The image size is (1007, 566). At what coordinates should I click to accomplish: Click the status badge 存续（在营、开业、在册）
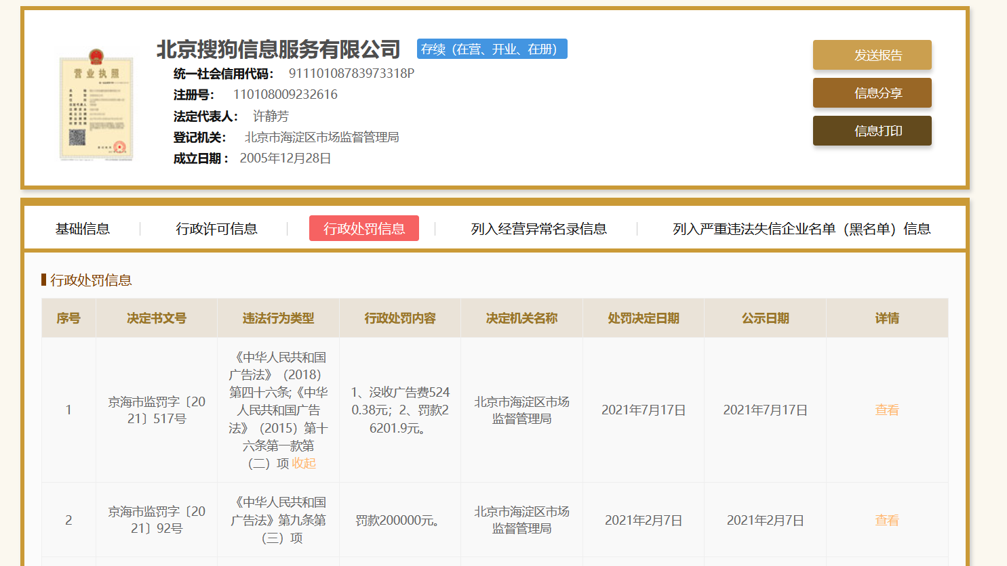tap(492, 49)
